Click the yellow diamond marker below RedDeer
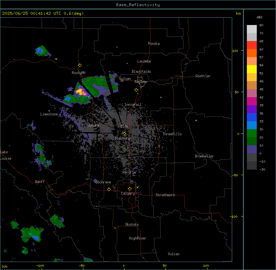The height and width of the screenshot is (270, 276). point(136,90)
